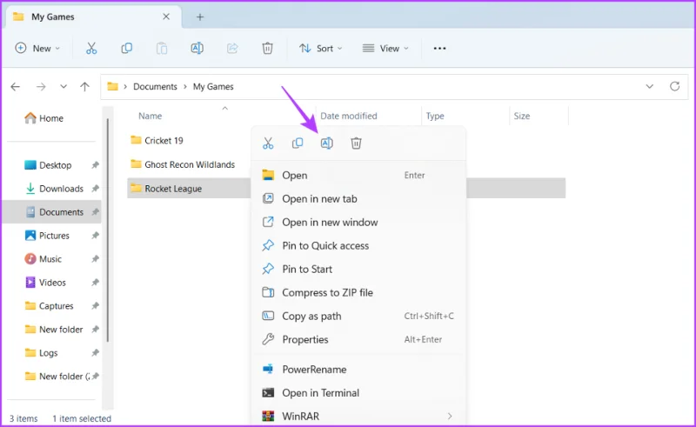
Task: Refresh the current folder view
Action: tap(675, 87)
